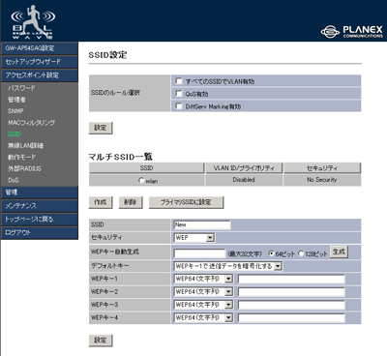
Task: Click 設定 button under SSID rule selection
Action: (101, 128)
